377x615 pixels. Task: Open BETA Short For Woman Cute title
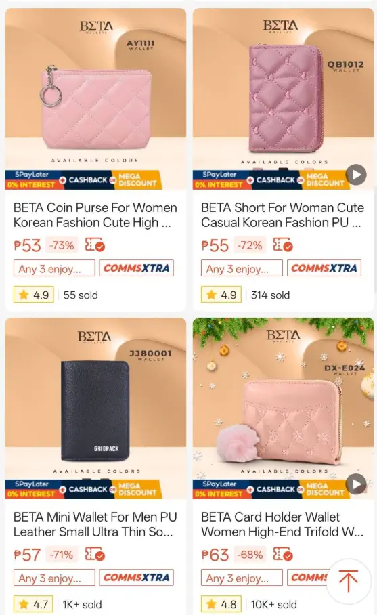282,215
